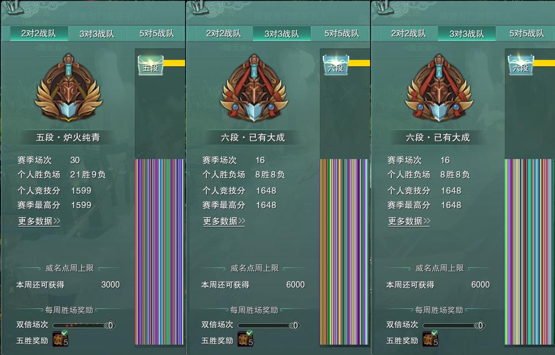
Task: Expand 更多数据 in the right panel
Action: coord(409,221)
